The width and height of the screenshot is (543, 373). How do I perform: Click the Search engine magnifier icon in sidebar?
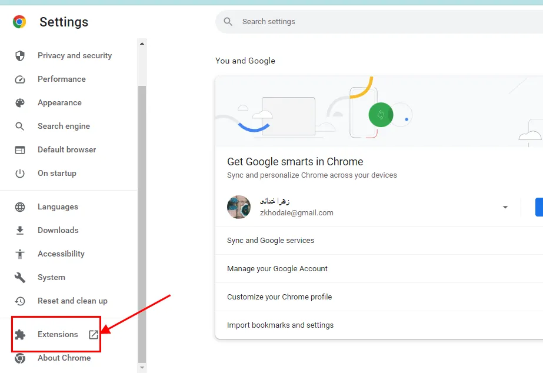coord(20,126)
